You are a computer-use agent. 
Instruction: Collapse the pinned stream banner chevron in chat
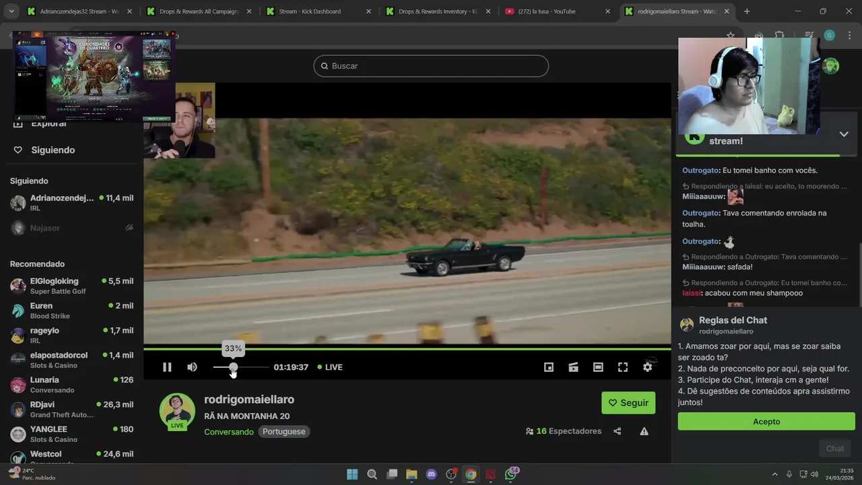(x=844, y=134)
